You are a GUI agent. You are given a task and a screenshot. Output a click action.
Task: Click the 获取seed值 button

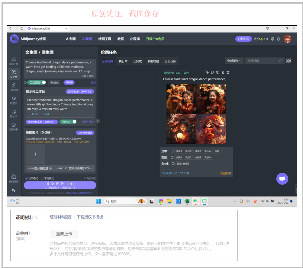[183, 164]
